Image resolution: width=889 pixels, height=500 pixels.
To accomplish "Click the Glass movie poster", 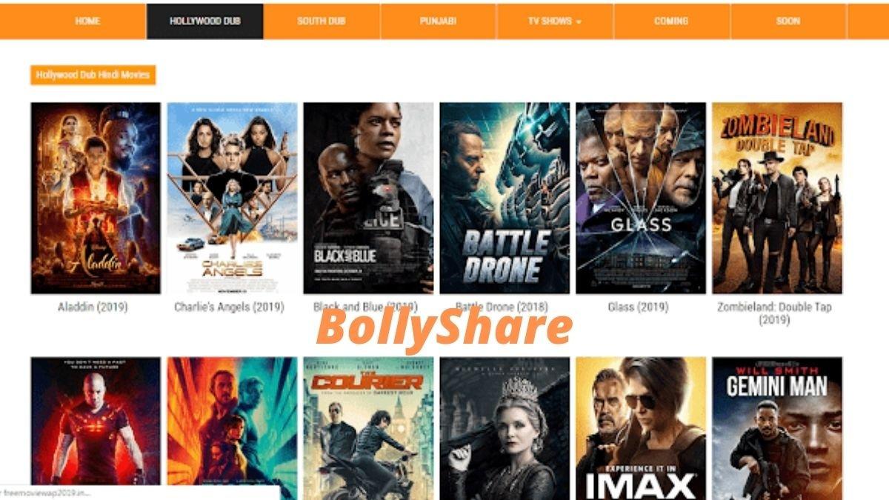I will [x=641, y=198].
